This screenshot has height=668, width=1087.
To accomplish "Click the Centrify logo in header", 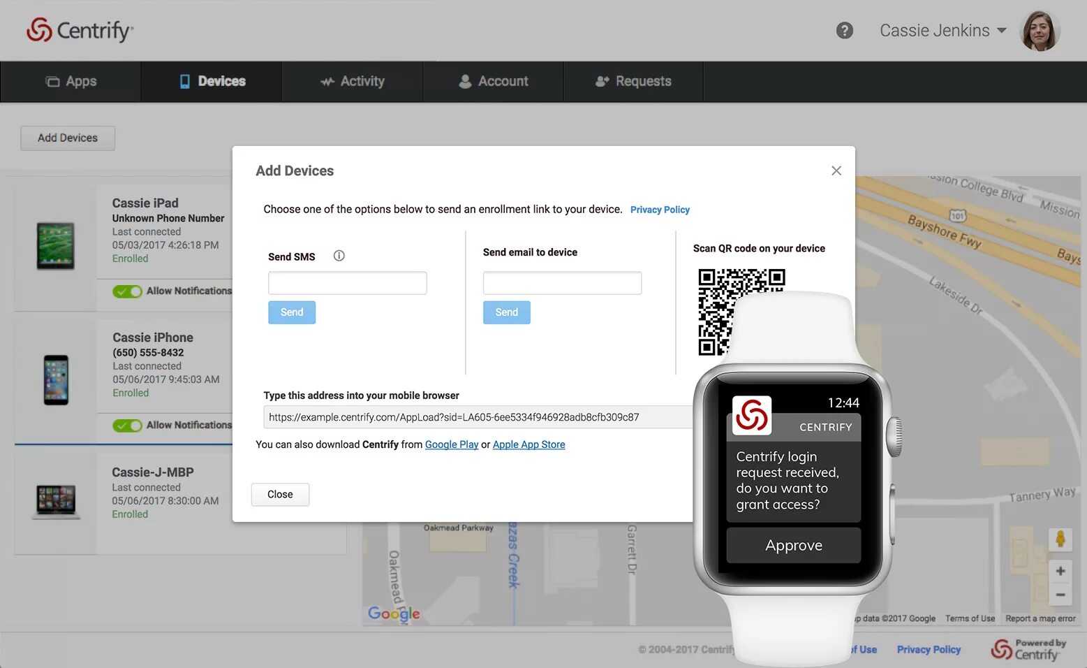I will [x=80, y=30].
